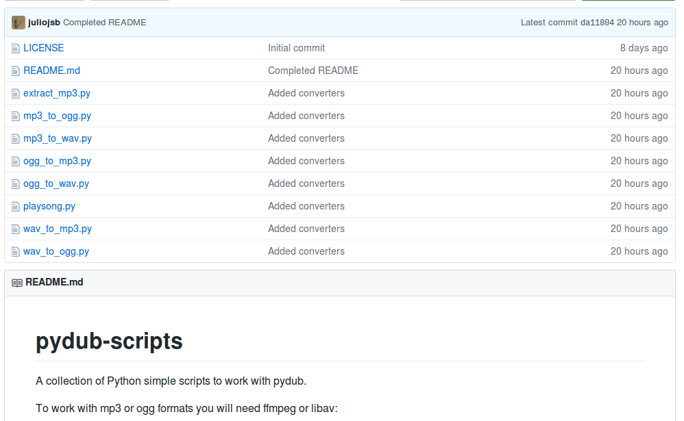Click the 20 hours ago timestamp for playsong.py

(x=639, y=206)
